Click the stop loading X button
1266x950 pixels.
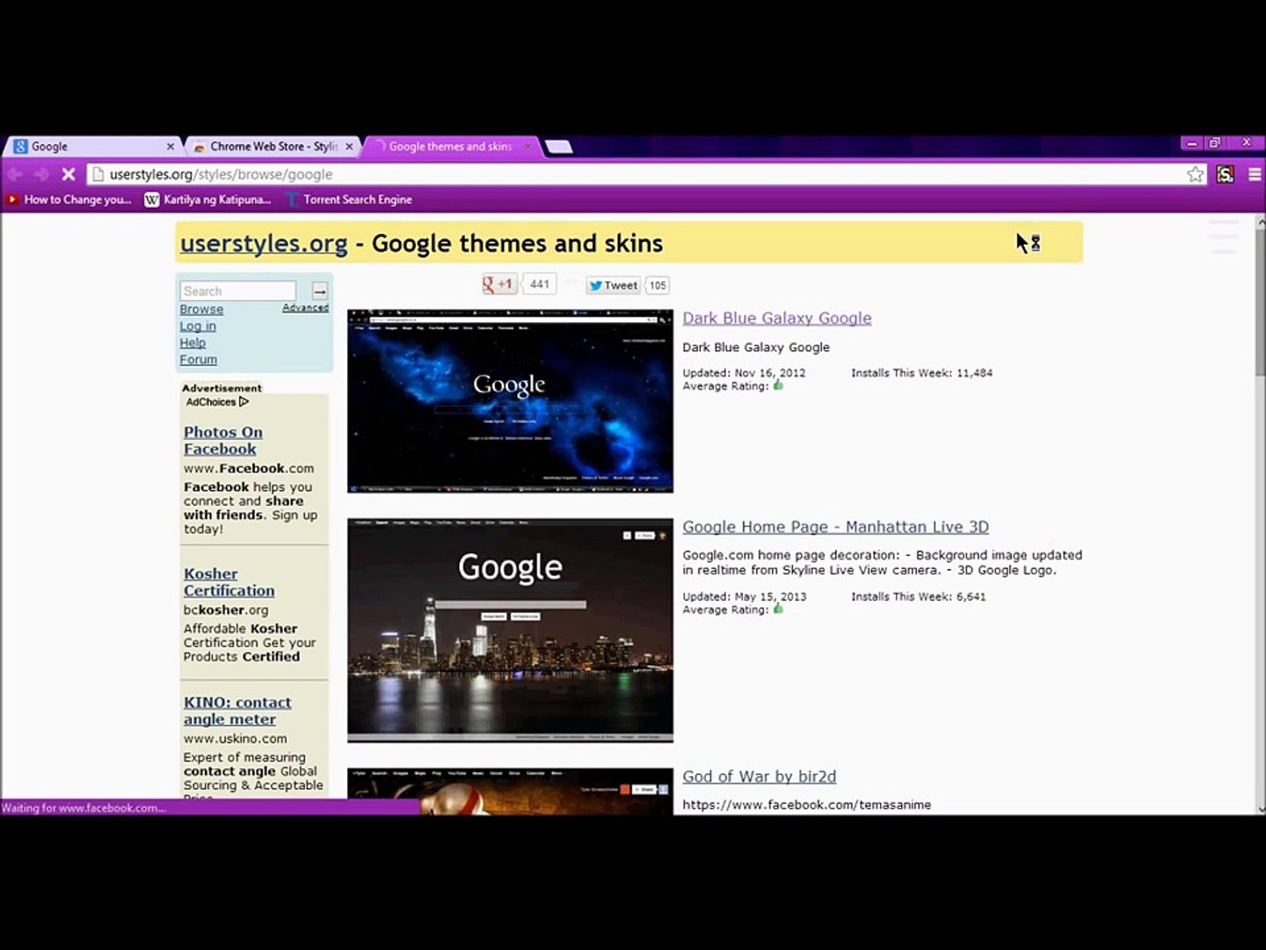click(69, 174)
